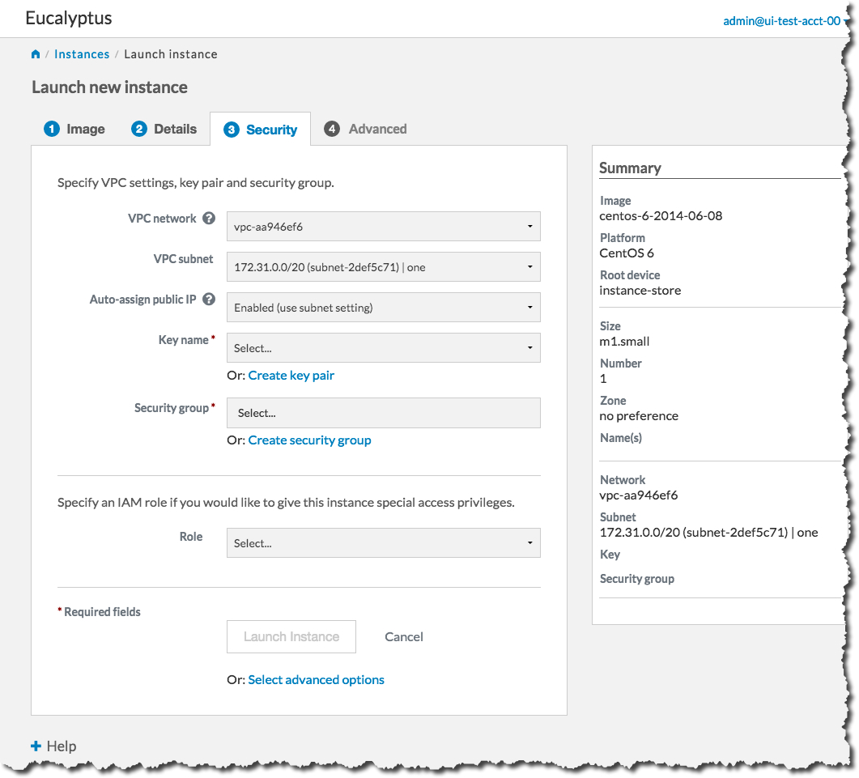Screen dimensions: 859x778
Task: Switch to the Details tab label
Action: 176,129
